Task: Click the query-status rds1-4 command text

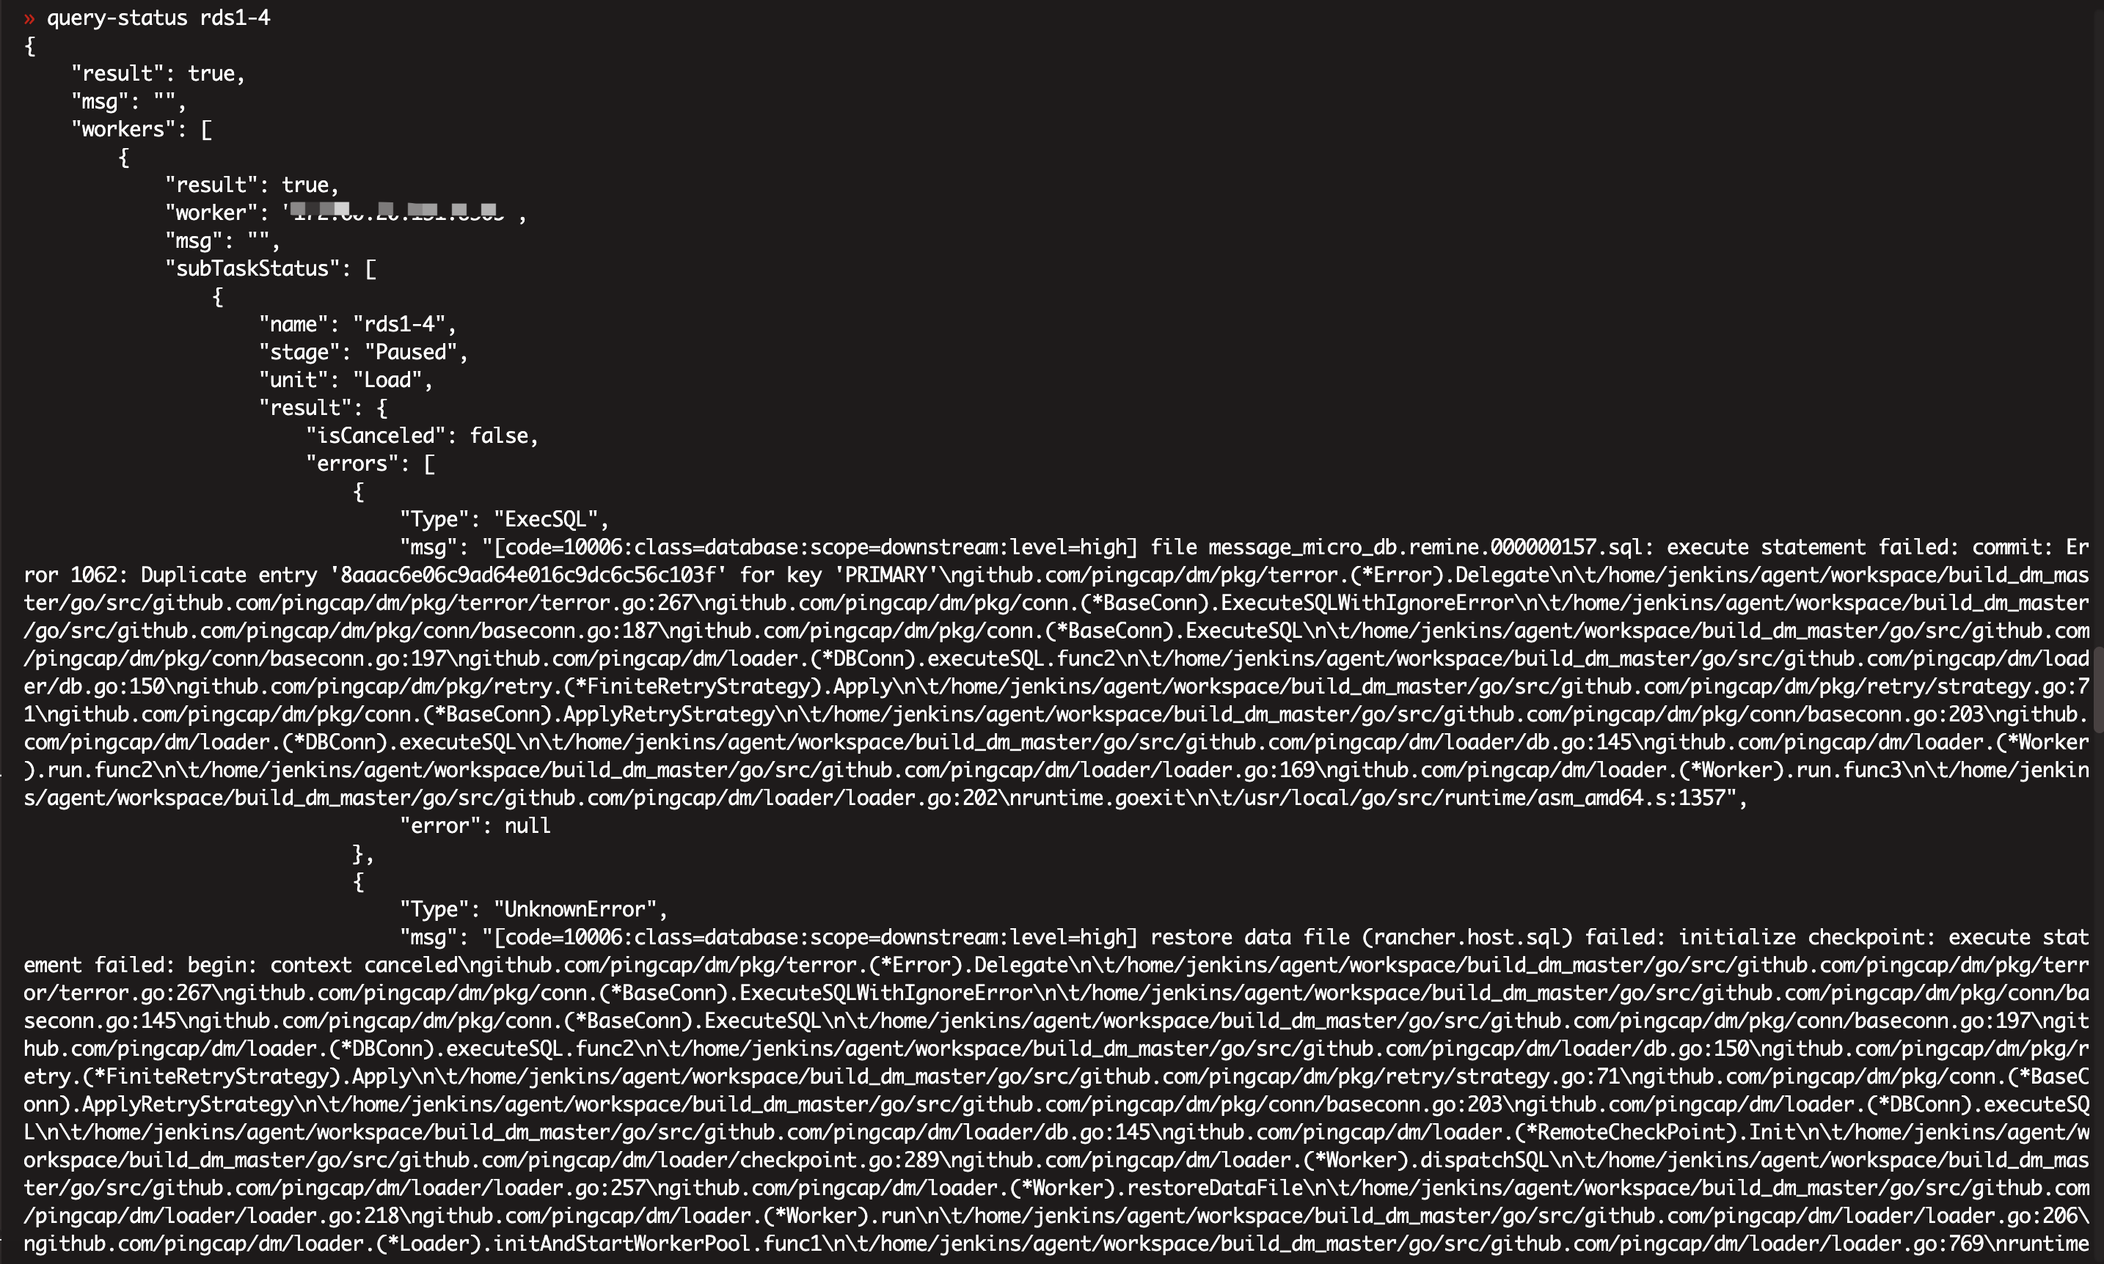Action: [x=158, y=18]
